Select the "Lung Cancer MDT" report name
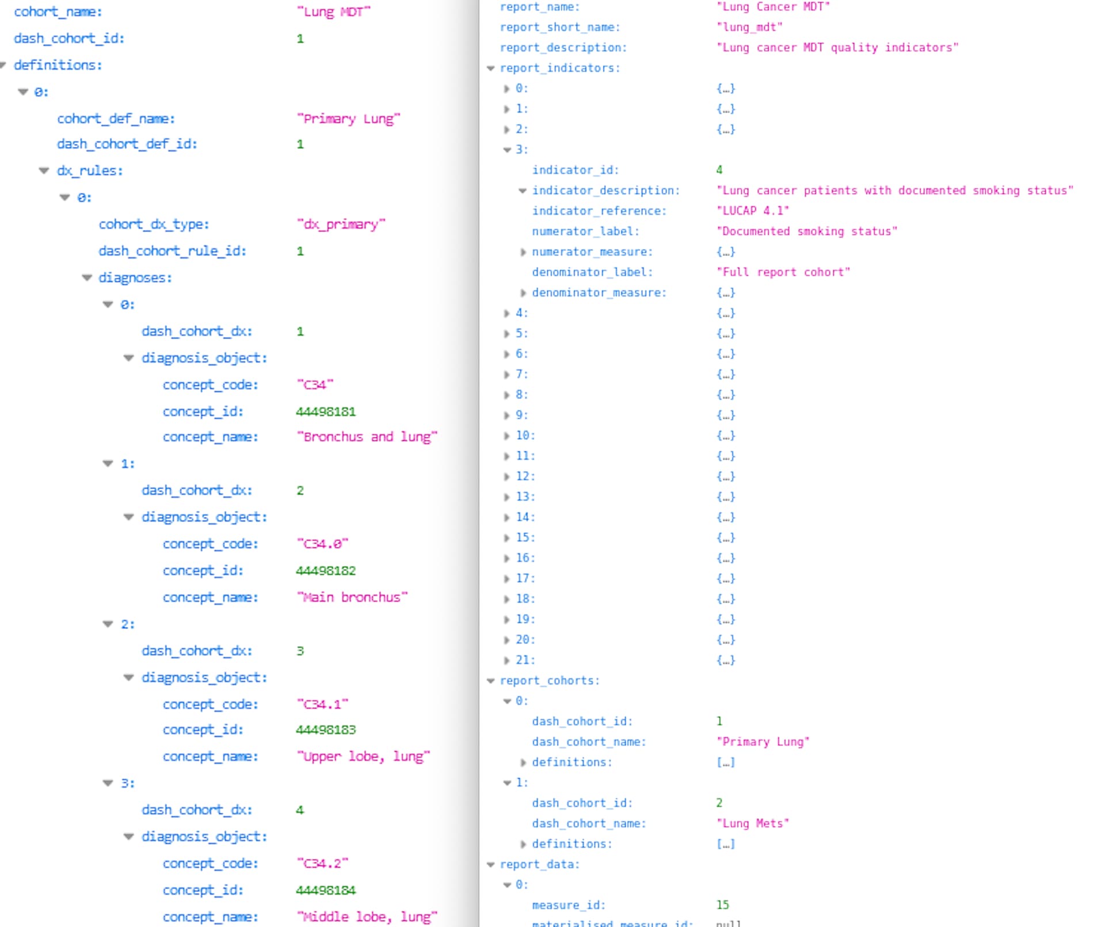Viewport: 1105px width, 927px height. coord(773,7)
